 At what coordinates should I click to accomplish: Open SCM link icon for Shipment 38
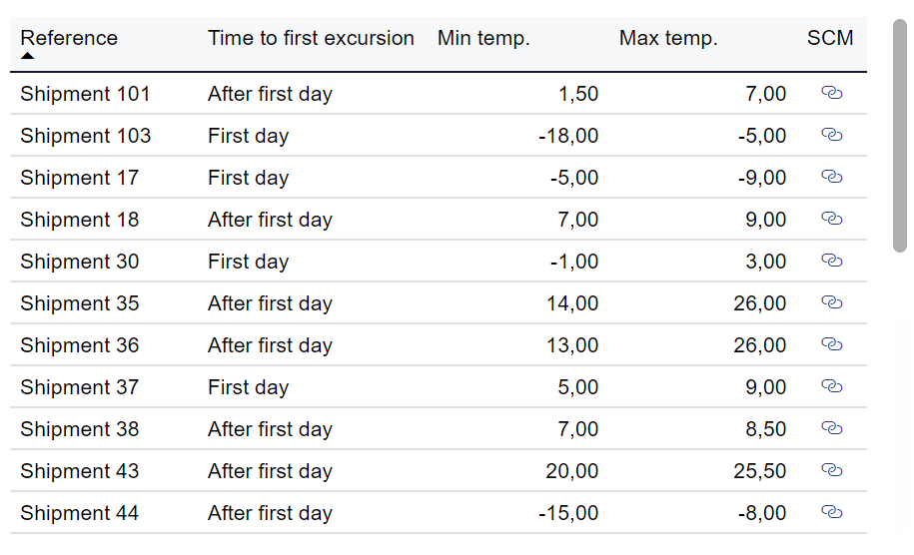[832, 428]
